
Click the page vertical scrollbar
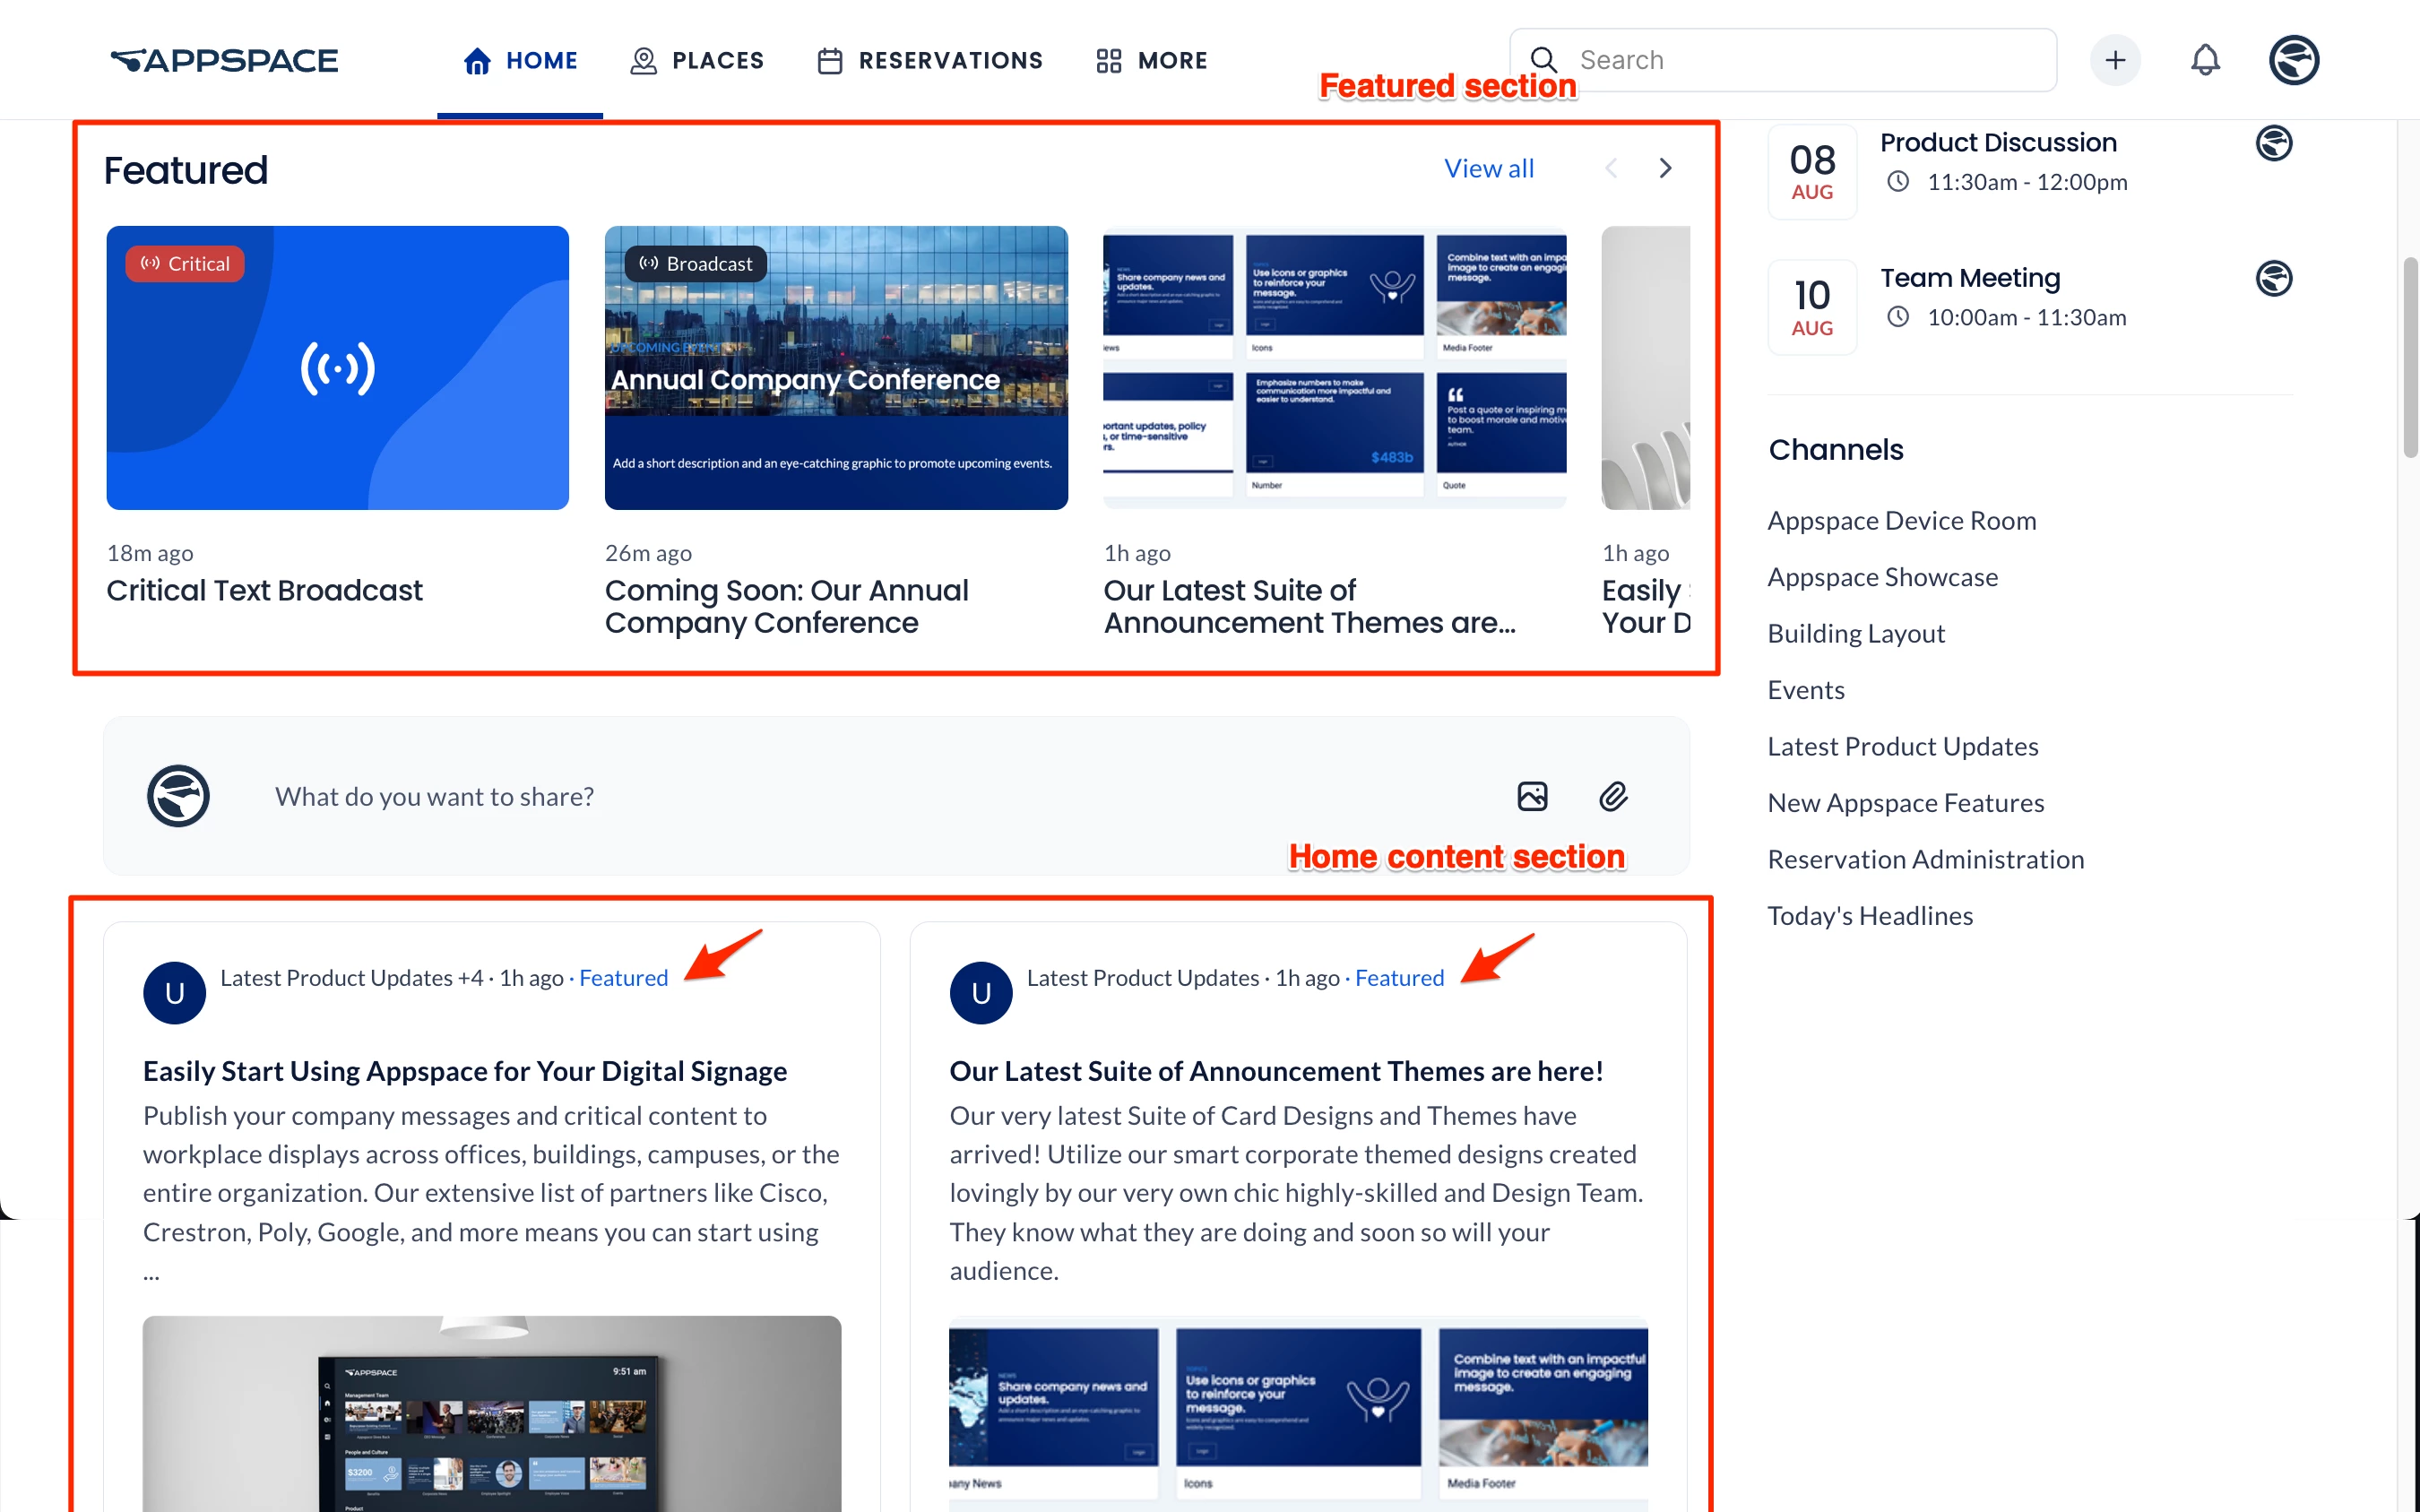click(x=2410, y=357)
